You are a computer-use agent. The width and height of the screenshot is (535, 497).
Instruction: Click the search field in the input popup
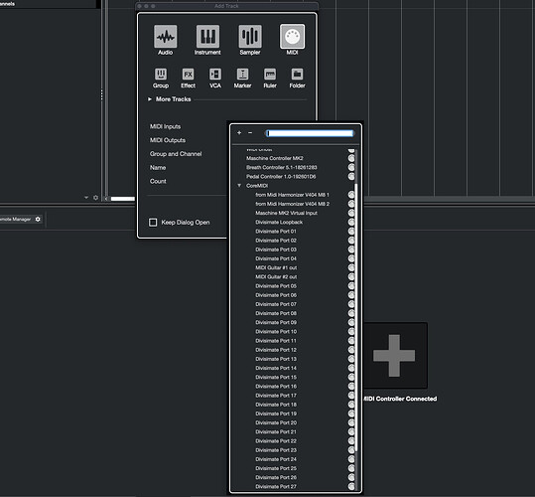click(x=310, y=133)
